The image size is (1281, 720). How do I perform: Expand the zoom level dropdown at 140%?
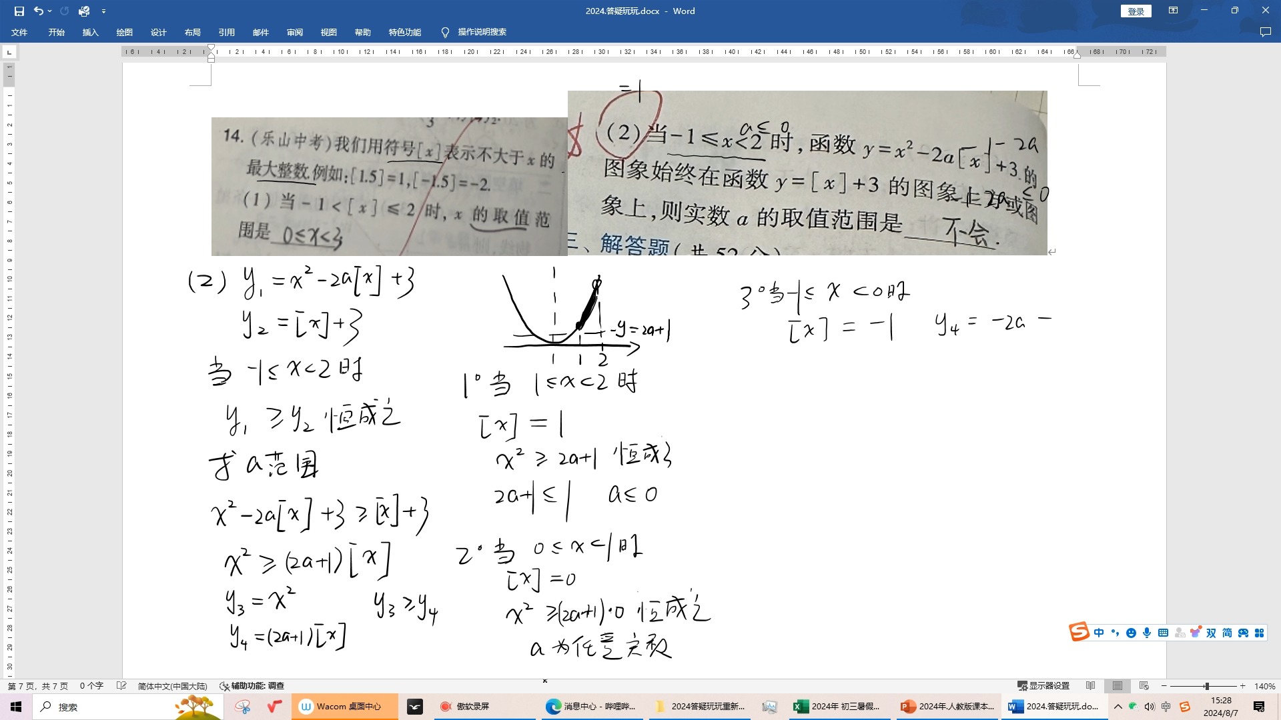(1264, 685)
